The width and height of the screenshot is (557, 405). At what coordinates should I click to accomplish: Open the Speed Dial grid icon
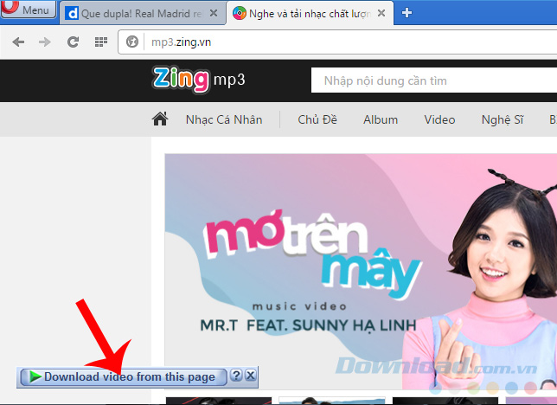[x=101, y=42]
